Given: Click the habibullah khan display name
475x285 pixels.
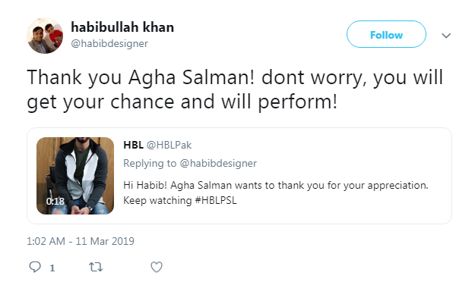Looking at the screenshot, I should click(122, 27).
